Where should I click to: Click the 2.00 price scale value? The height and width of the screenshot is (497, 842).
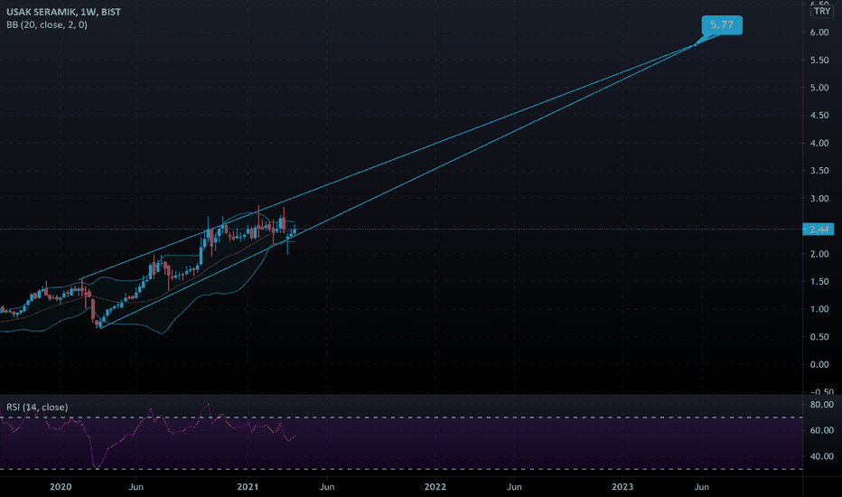click(819, 254)
